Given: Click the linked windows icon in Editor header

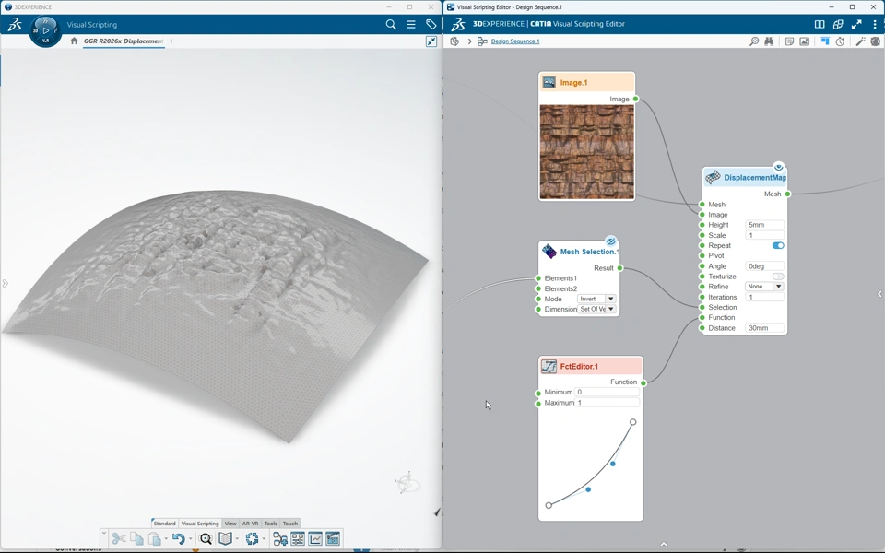Looking at the screenshot, I should 838,24.
